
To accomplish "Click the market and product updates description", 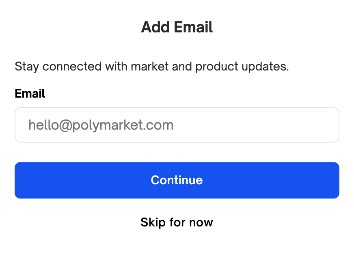I will click(151, 66).
